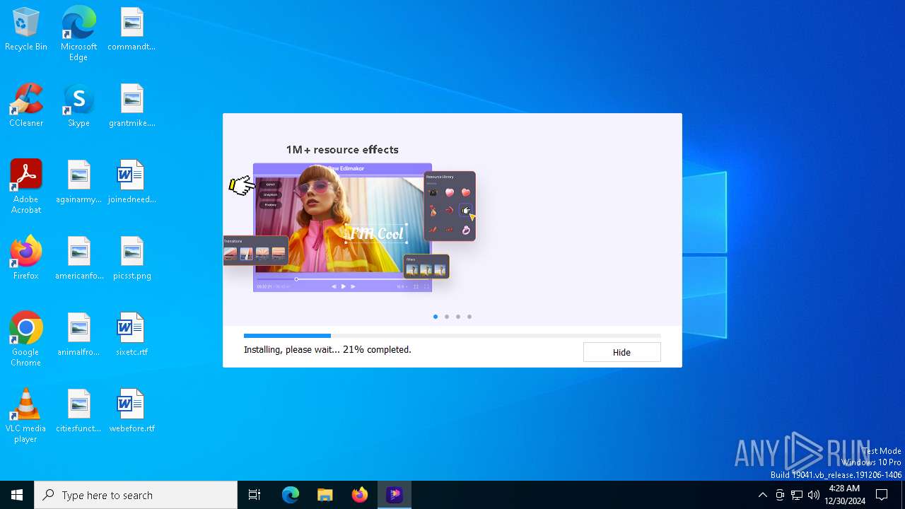Image resolution: width=905 pixels, height=509 pixels.
Task: Open the clock and date flyout
Action: 844,495
